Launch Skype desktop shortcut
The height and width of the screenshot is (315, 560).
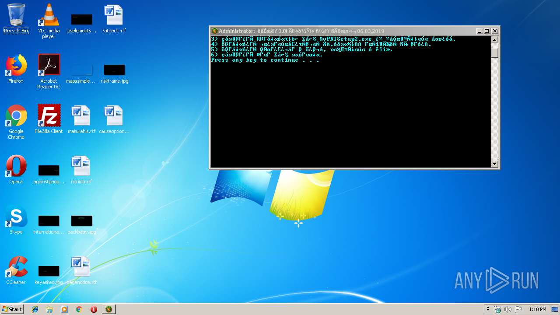[x=16, y=220]
